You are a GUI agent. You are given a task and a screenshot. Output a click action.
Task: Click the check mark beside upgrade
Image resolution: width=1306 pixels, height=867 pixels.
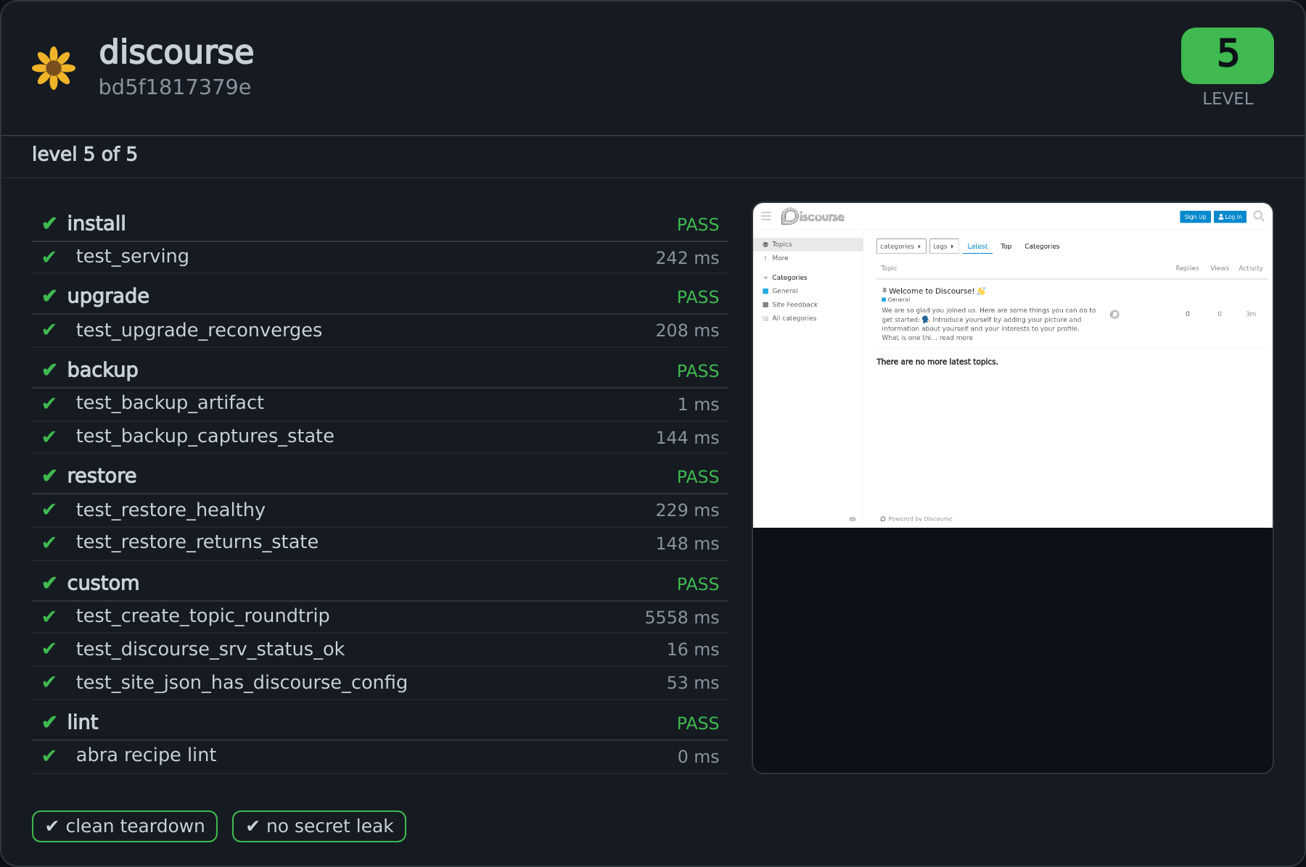pyautogui.click(x=49, y=296)
